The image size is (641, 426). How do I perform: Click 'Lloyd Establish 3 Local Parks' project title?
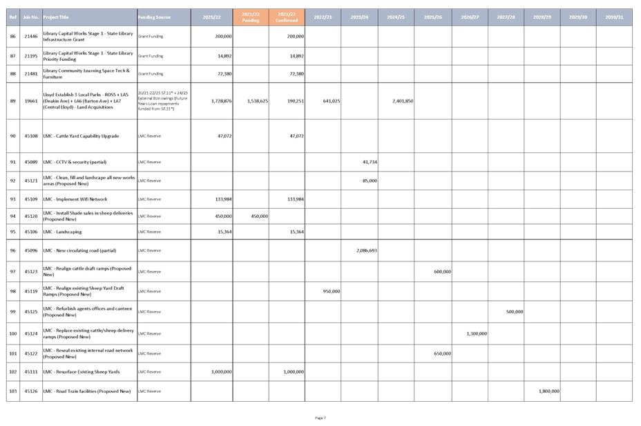pyautogui.click(x=86, y=101)
